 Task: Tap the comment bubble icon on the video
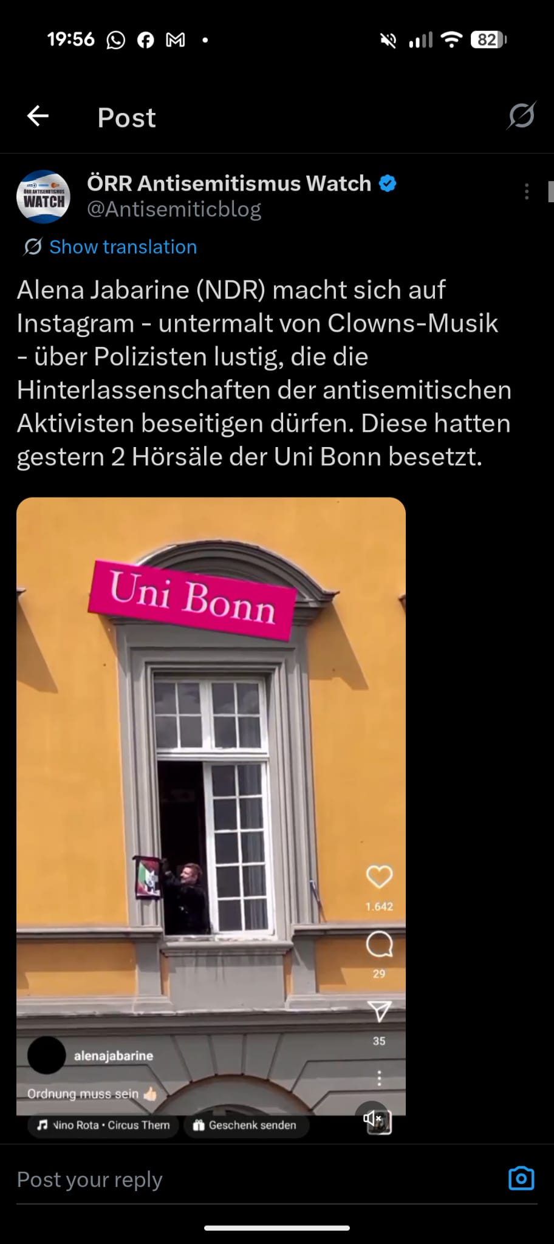pyautogui.click(x=379, y=945)
